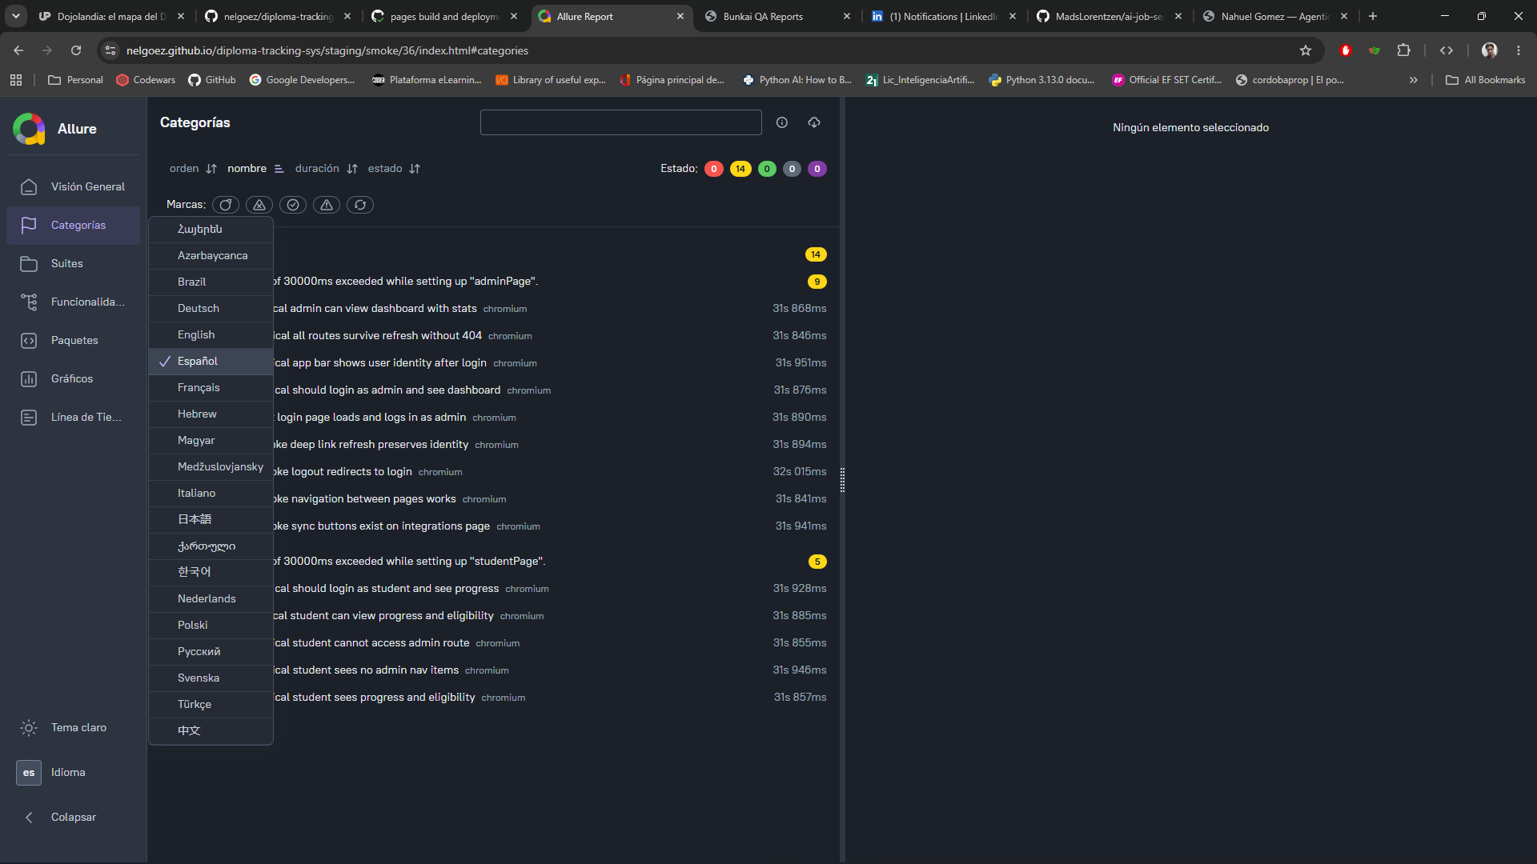
Task: Select Español in the language list
Action: (x=211, y=361)
